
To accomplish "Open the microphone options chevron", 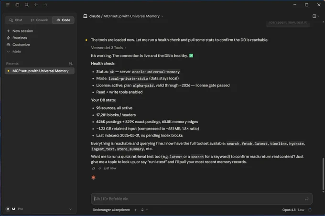I will tap(147, 210).
